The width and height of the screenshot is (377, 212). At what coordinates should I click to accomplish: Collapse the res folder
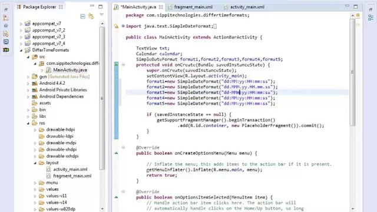coord(28,123)
